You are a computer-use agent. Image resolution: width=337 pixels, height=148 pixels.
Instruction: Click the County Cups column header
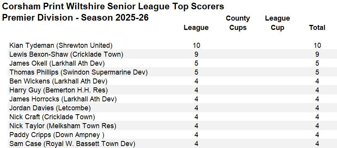[x=238, y=23]
